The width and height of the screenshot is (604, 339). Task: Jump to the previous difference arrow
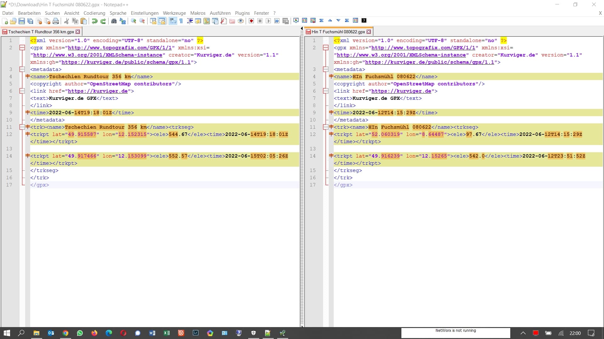point(330,20)
